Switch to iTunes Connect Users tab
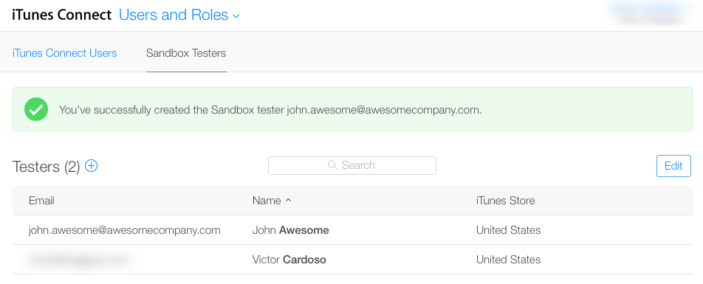The width and height of the screenshot is (703, 284). point(64,53)
